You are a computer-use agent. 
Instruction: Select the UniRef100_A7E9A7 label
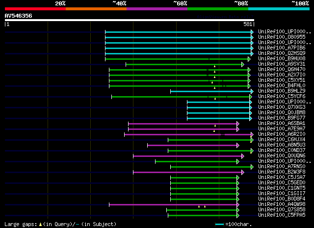tap(282, 129)
